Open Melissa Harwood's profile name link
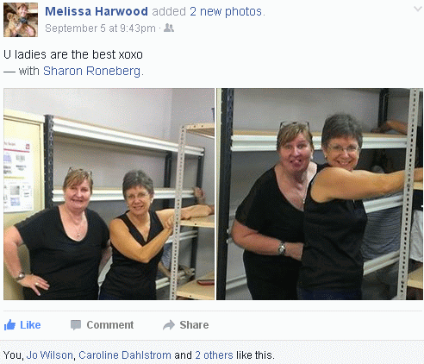This screenshot has width=424, height=364. click(97, 11)
